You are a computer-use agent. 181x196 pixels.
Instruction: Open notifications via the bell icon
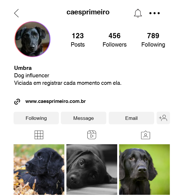coord(138,13)
